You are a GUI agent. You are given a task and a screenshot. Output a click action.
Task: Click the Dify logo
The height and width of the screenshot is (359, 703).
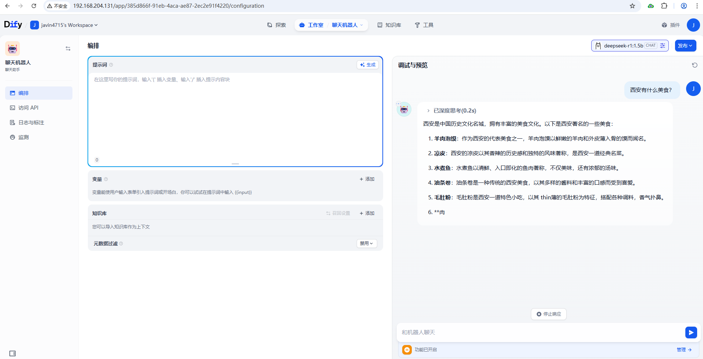[x=13, y=25]
